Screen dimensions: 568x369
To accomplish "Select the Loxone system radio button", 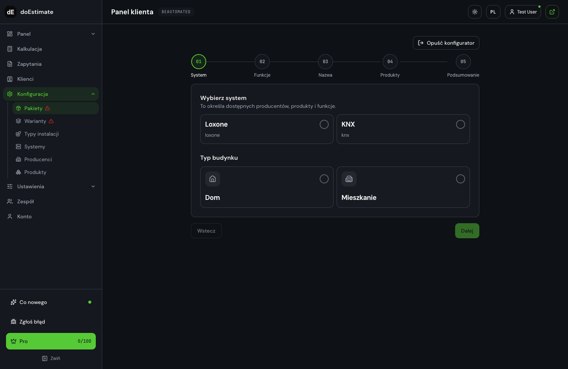I will pyautogui.click(x=324, y=124).
